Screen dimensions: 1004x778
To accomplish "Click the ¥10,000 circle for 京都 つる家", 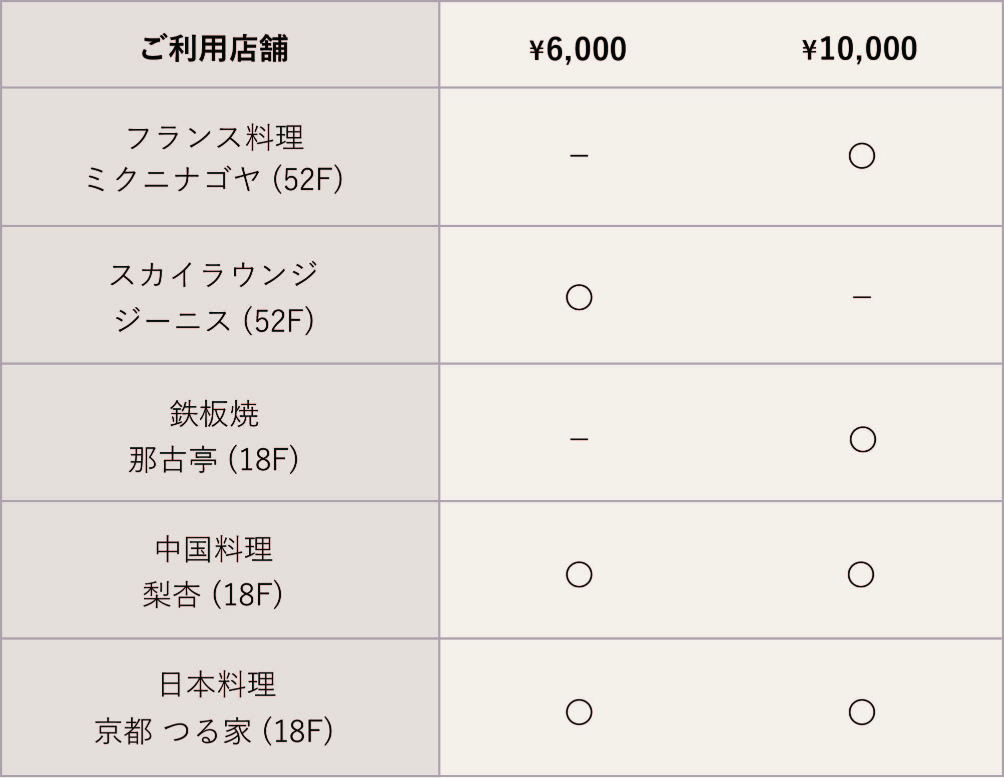I will coord(861,712).
